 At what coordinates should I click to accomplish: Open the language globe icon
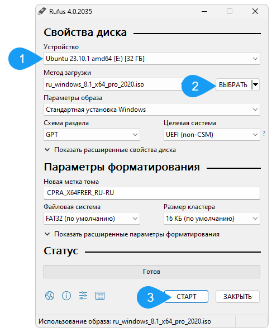pos(50,296)
